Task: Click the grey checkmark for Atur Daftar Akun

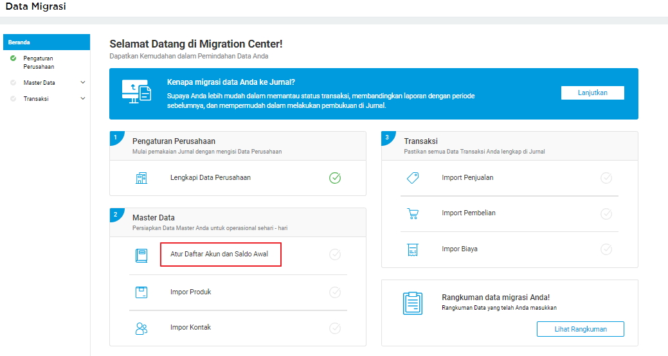Action: coord(335,254)
